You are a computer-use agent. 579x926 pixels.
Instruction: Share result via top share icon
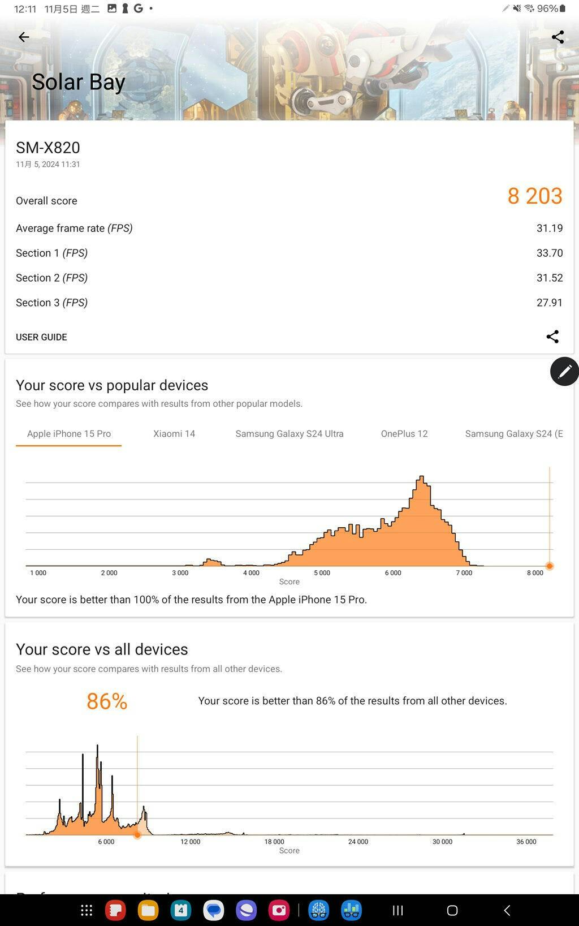[x=558, y=37]
